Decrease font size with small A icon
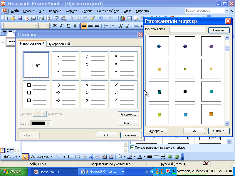Viewport: 235px width, 176px height. [x=127, y=26]
